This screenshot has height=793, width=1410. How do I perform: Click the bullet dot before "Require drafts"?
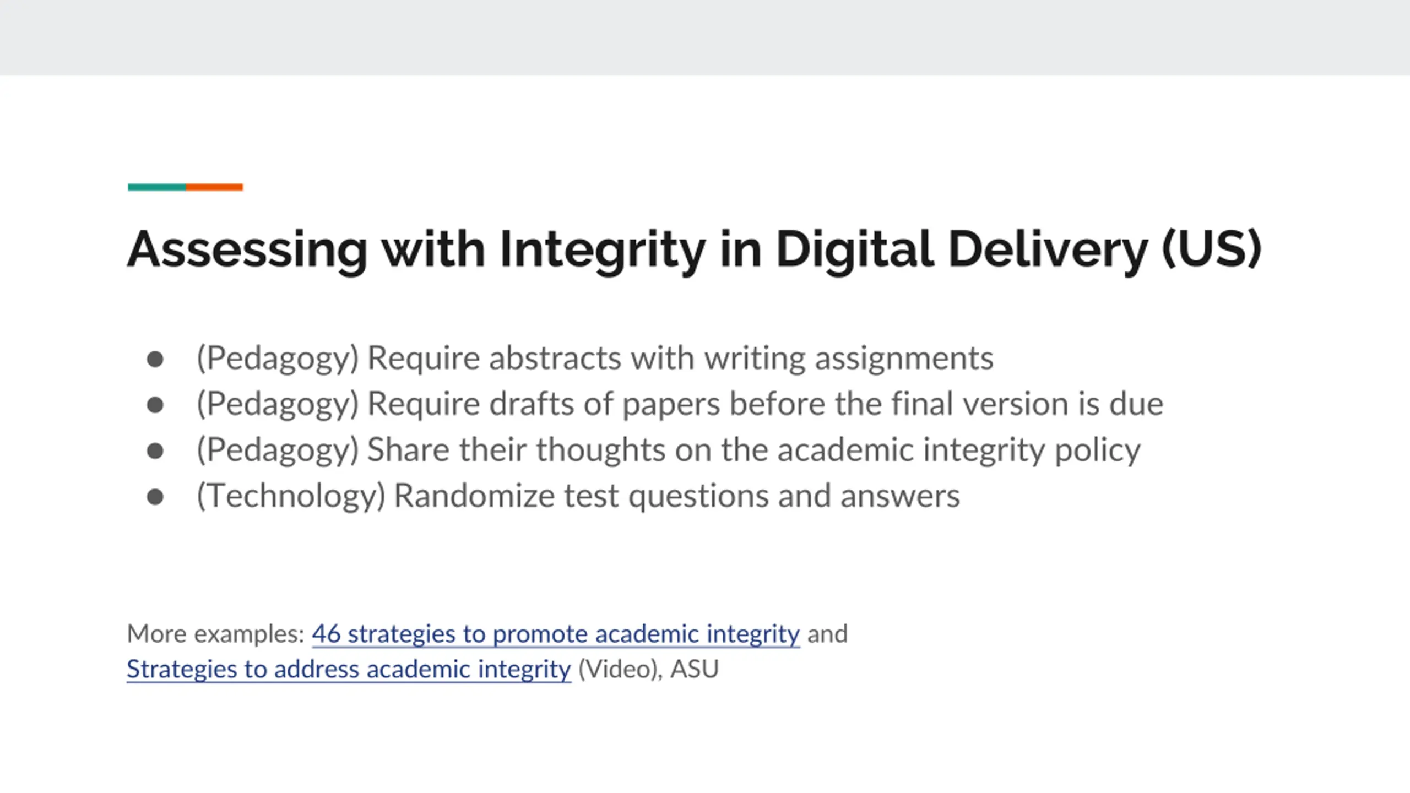155,405
